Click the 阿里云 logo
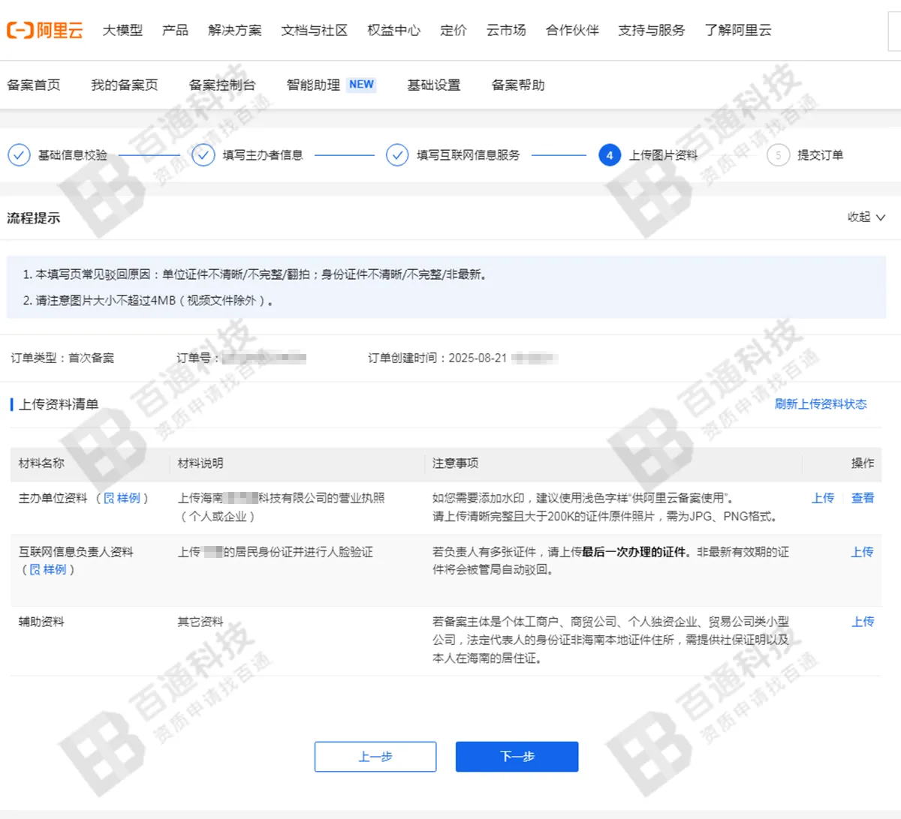The height and width of the screenshot is (819, 901). tap(45, 30)
